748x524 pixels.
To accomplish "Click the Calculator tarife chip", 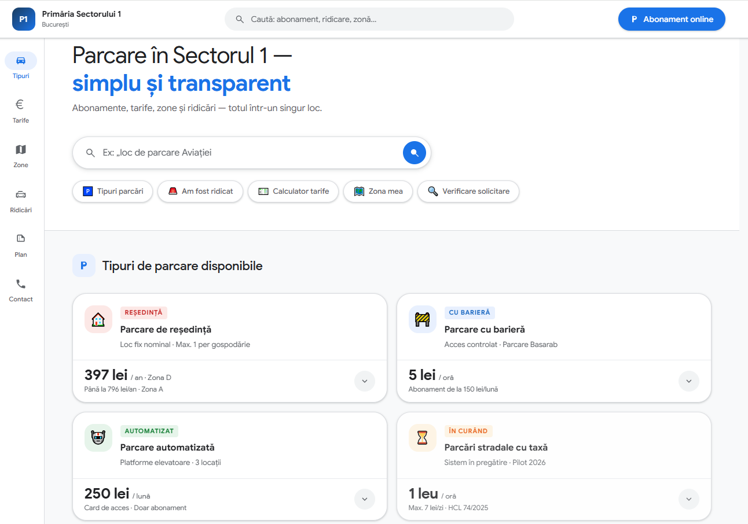I will 293,191.
